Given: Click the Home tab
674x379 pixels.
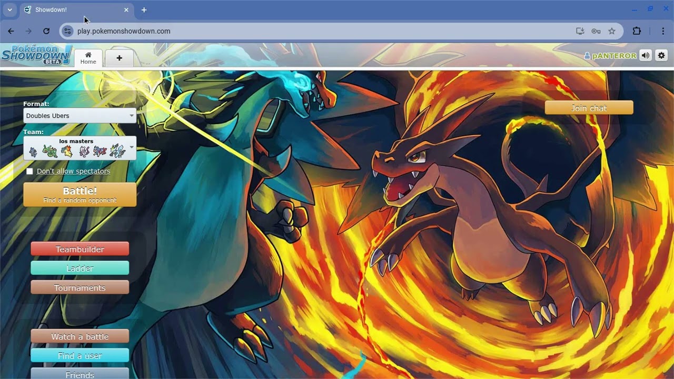Looking at the screenshot, I should (88, 58).
